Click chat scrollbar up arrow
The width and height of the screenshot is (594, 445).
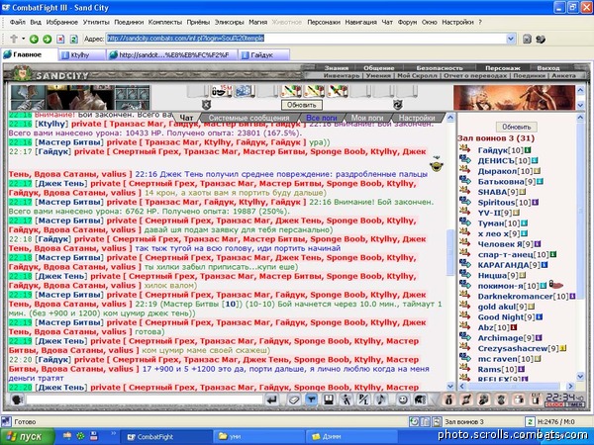click(x=450, y=118)
